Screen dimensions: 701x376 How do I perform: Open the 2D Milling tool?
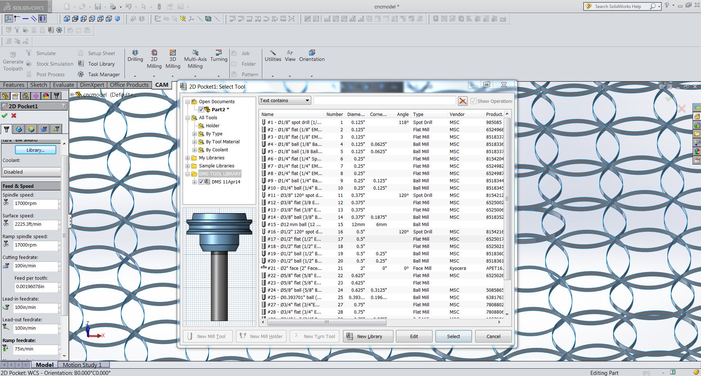click(154, 58)
